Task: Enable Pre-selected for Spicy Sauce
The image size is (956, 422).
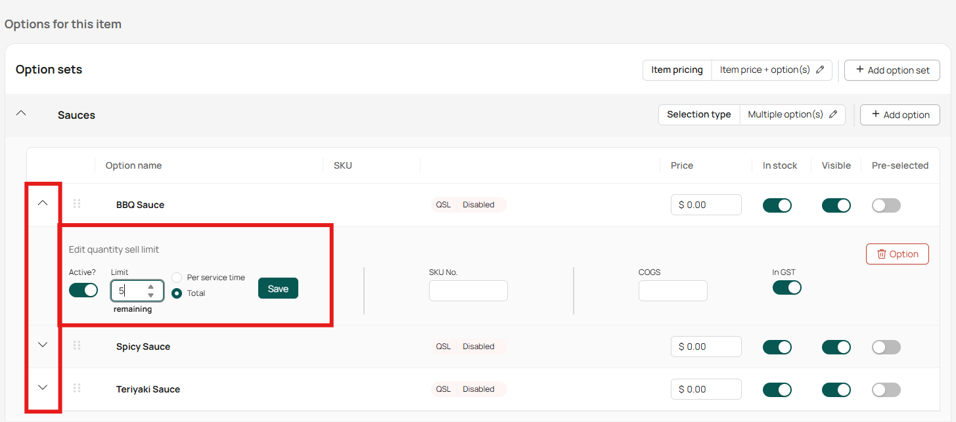Action: (x=886, y=347)
